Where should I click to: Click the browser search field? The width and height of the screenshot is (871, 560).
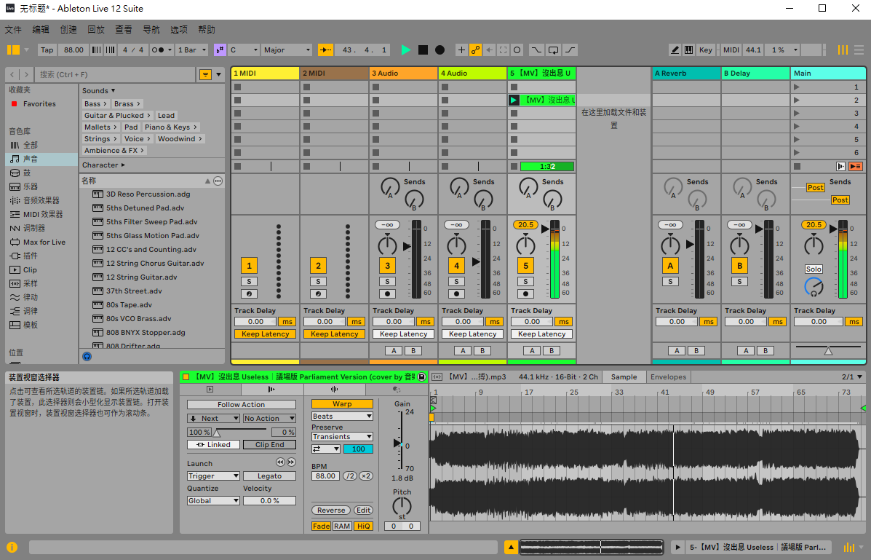point(116,74)
